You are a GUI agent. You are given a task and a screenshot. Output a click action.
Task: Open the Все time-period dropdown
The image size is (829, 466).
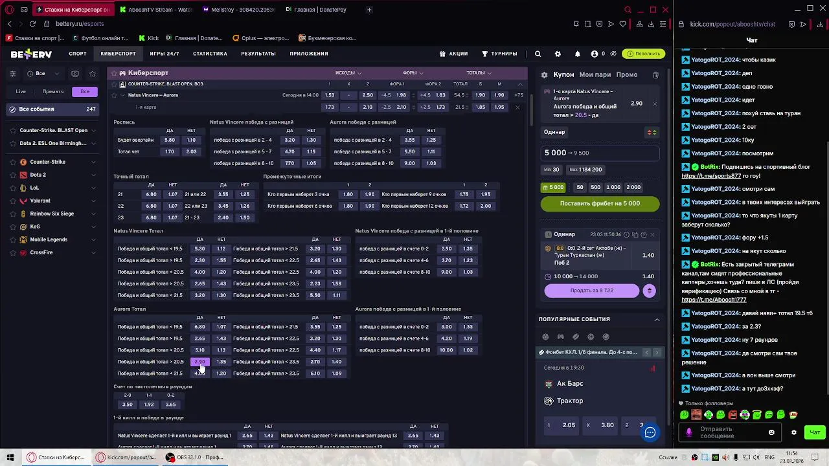[x=43, y=74]
